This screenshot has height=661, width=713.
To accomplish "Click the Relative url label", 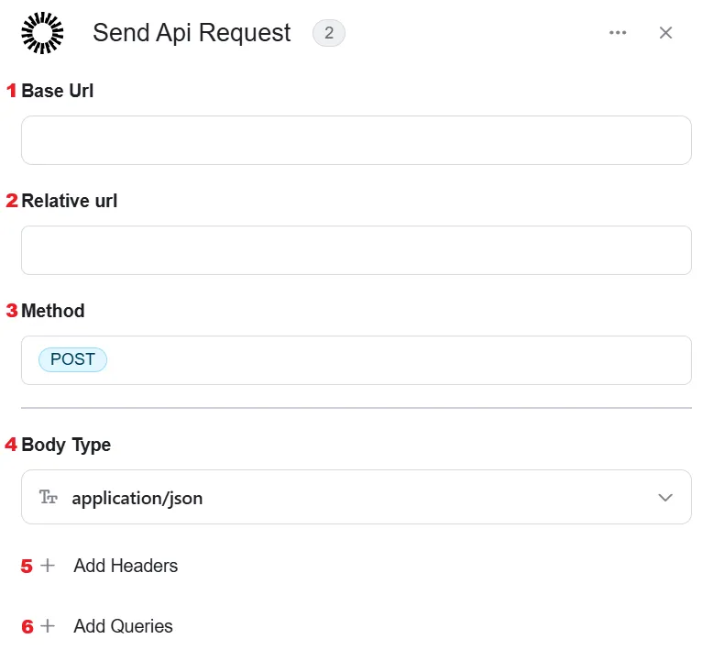I will click(69, 201).
